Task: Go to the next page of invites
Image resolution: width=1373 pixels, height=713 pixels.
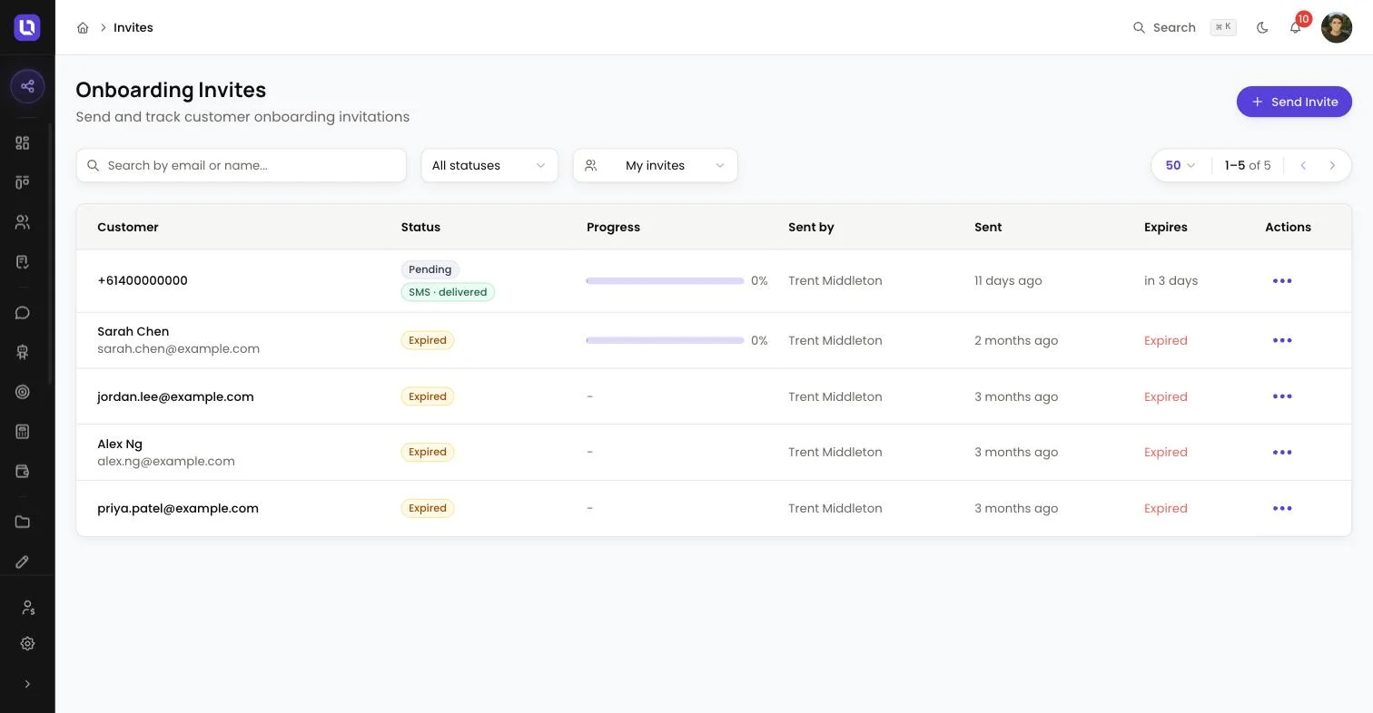Action: pyautogui.click(x=1332, y=165)
